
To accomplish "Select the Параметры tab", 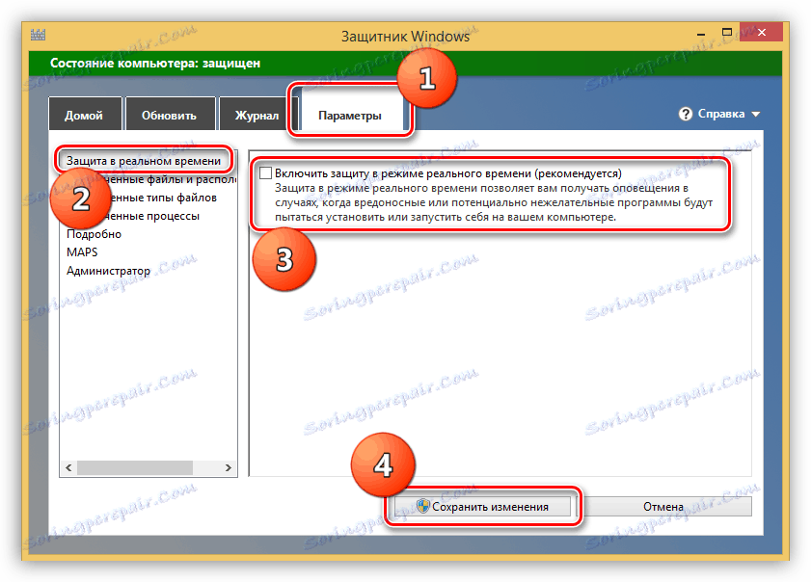I will [350, 113].
